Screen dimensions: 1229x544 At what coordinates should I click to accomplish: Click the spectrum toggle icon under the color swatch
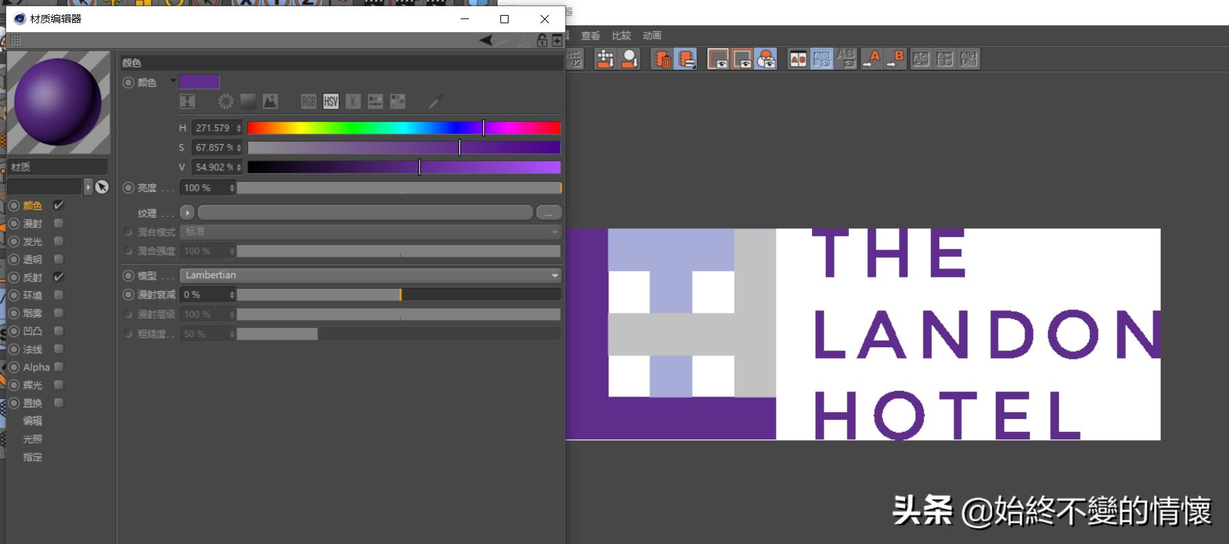pyautogui.click(x=187, y=102)
